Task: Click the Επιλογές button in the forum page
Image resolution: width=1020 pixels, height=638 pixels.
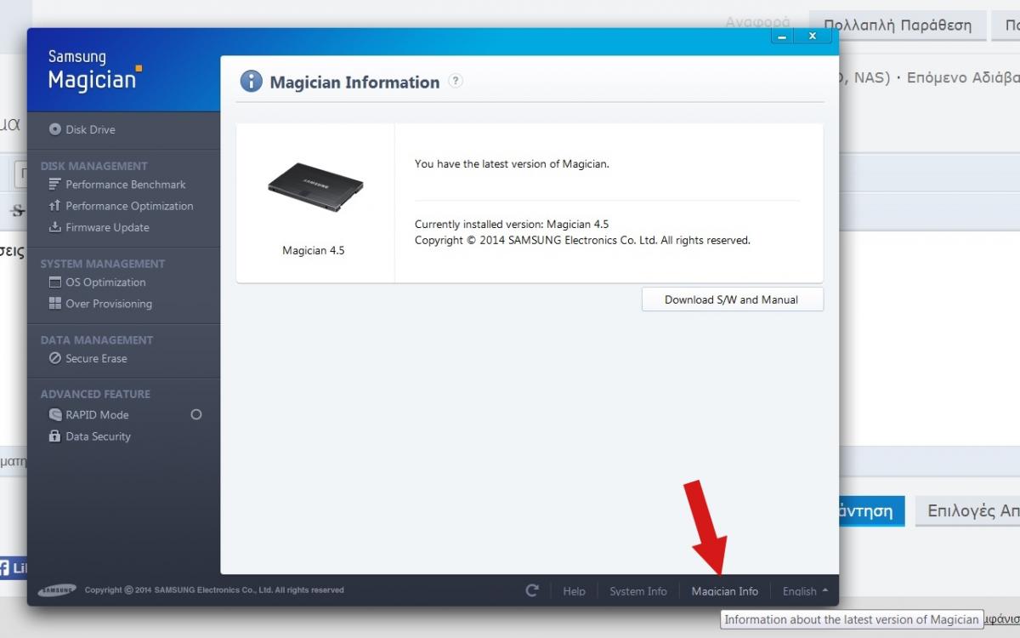Action: tap(967, 511)
